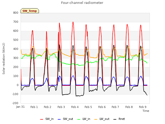This screenshot has width=165, height=124.
Task: Click the 700 y-axis tick label
Action: tap(16, 22)
